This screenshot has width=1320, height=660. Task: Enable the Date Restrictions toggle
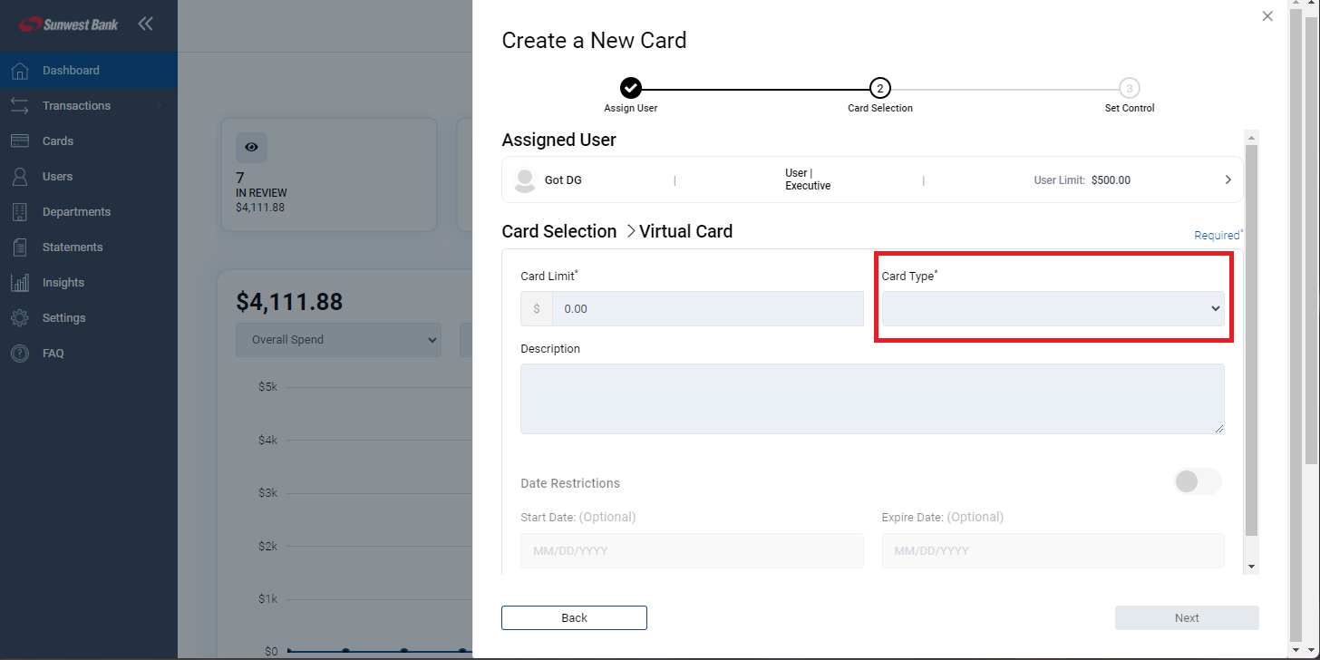(x=1198, y=481)
